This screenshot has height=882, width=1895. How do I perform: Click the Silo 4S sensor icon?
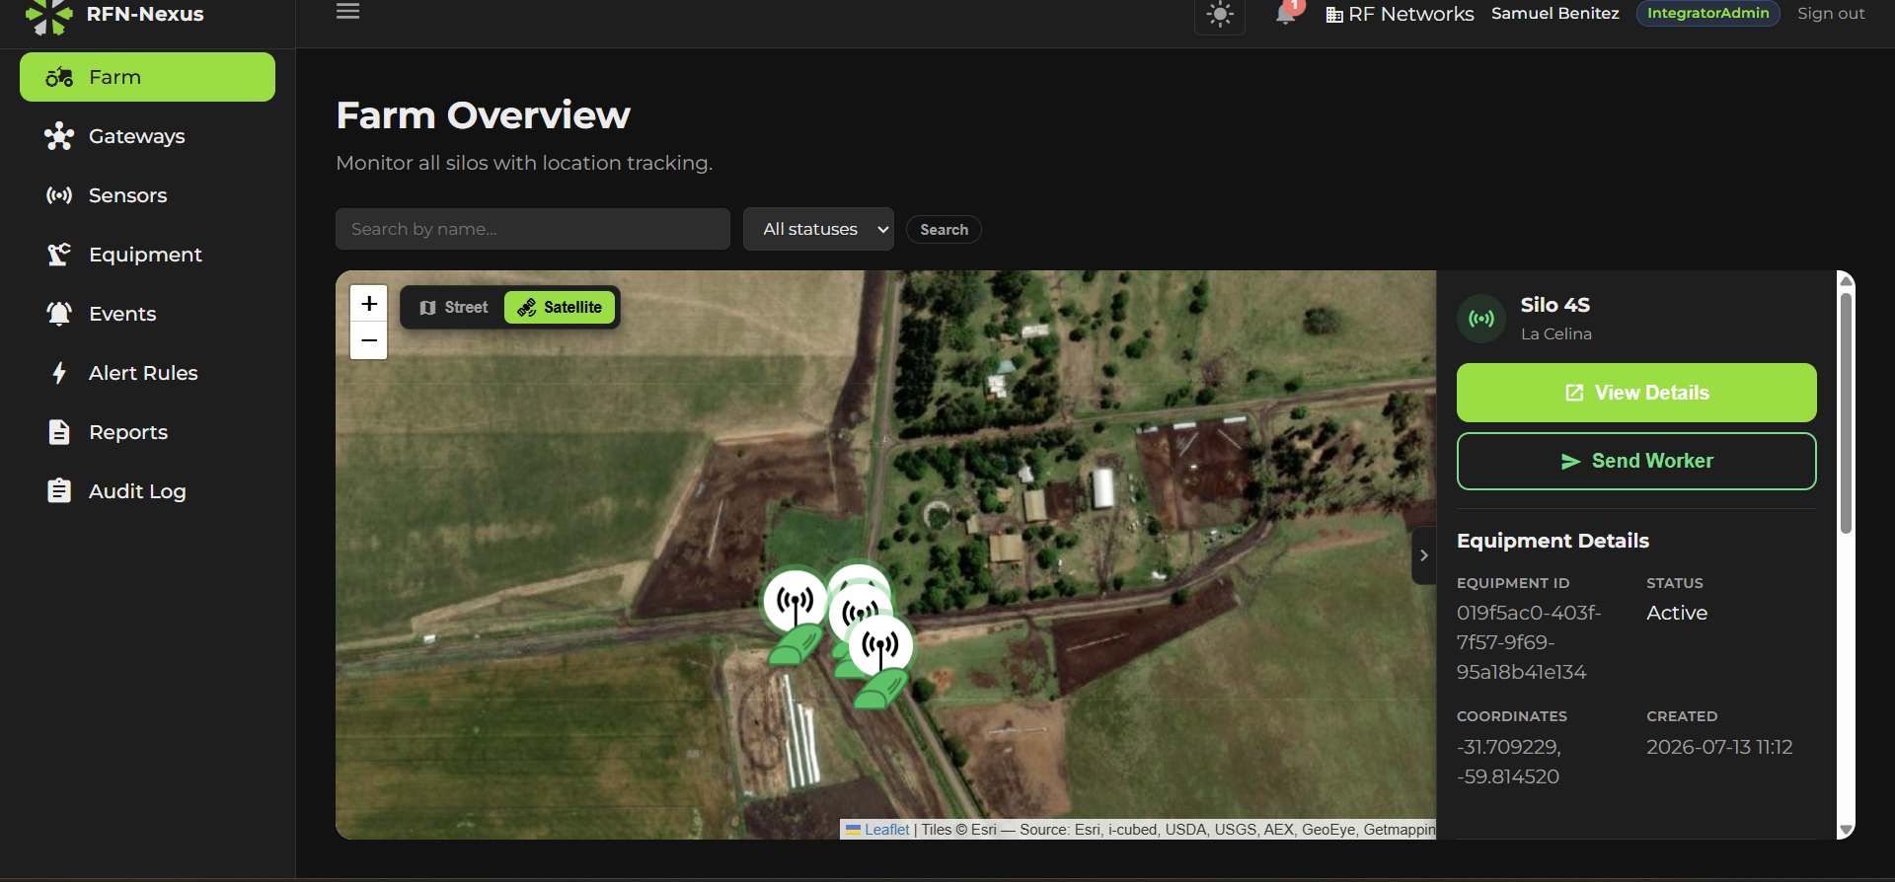pos(1481,319)
